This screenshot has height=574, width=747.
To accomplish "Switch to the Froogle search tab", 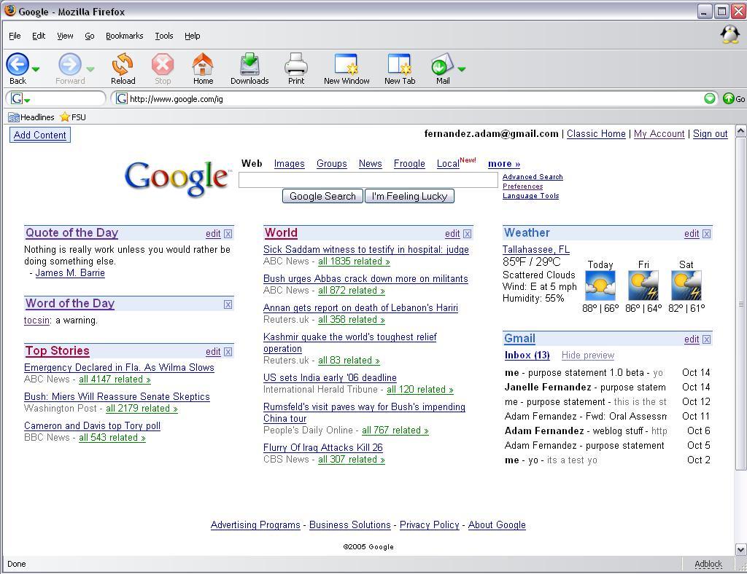I will (409, 164).
